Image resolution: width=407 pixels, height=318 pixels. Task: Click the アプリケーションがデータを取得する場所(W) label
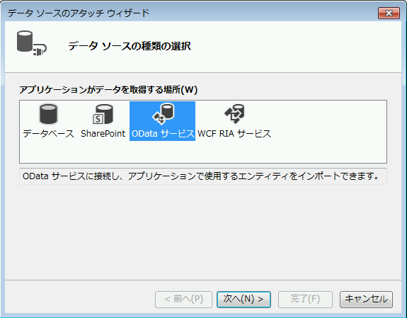(108, 90)
